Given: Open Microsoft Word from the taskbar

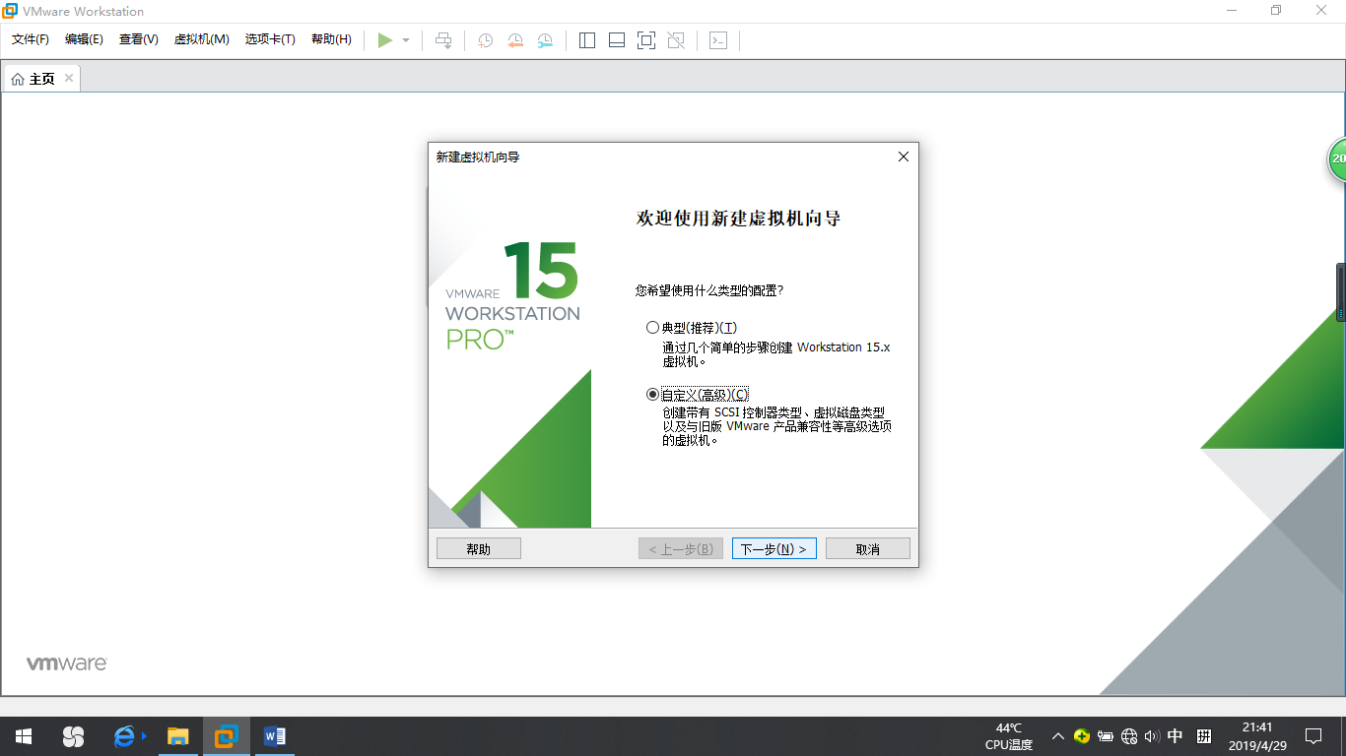Looking at the screenshot, I should [275, 736].
